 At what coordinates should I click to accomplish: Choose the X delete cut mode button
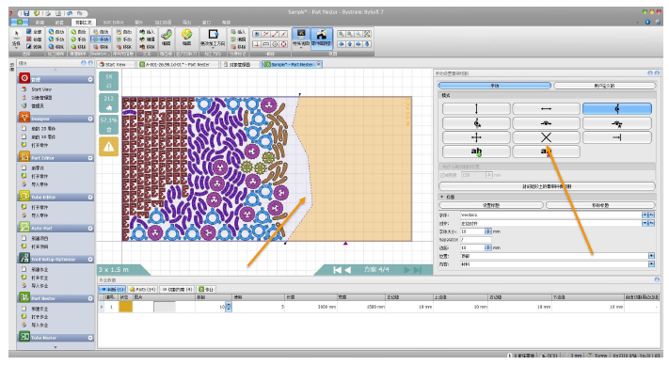pos(546,137)
